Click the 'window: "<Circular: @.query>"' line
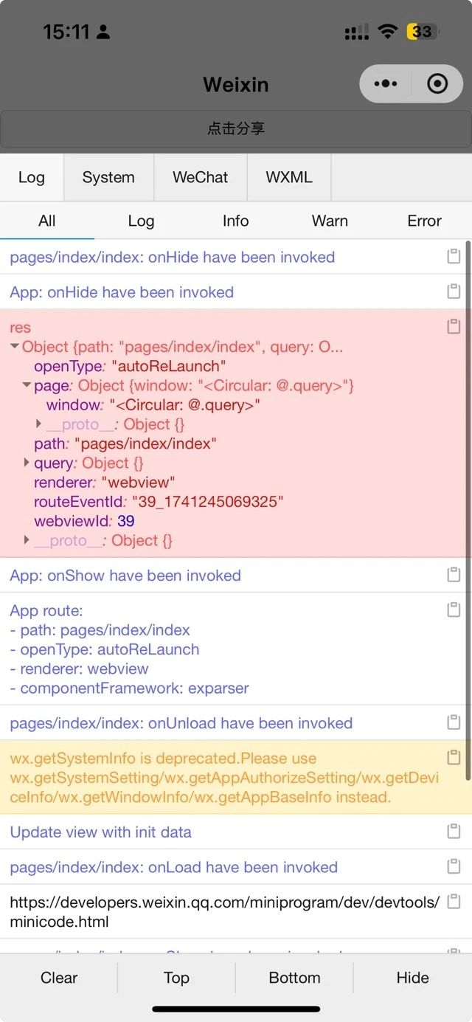 point(153,404)
